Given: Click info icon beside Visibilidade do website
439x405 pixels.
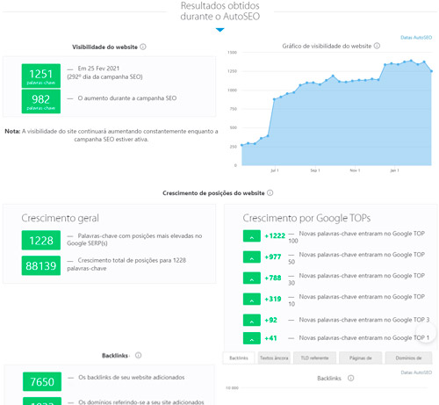Looking at the screenshot, I should (143, 47).
